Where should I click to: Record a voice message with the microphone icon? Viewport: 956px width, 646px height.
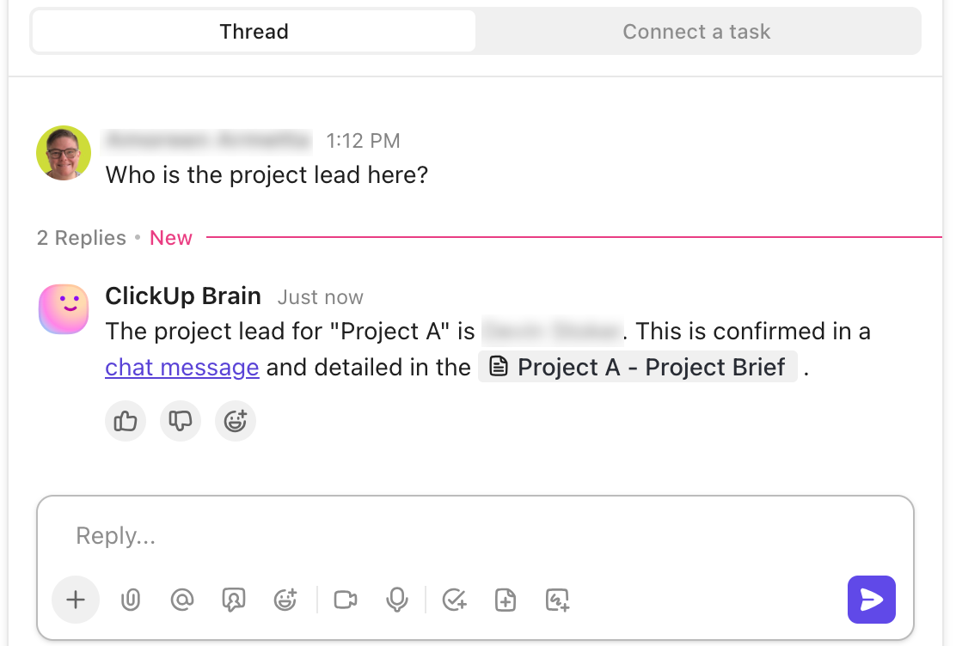tap(397, 600)
